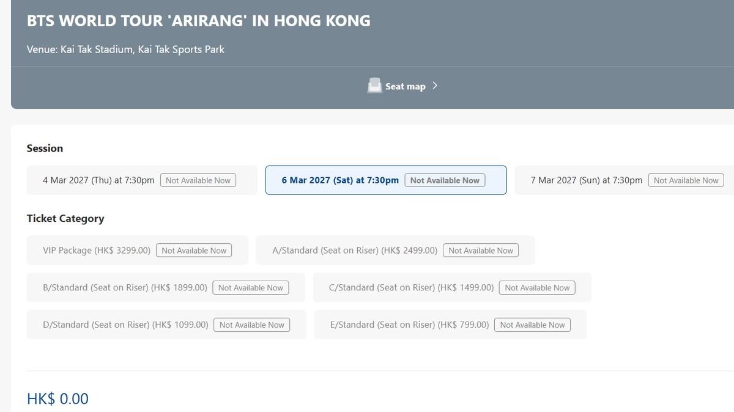Choose the VIP Package ticket category
This screenshot has width=734, height=412.
click(138, 251)
